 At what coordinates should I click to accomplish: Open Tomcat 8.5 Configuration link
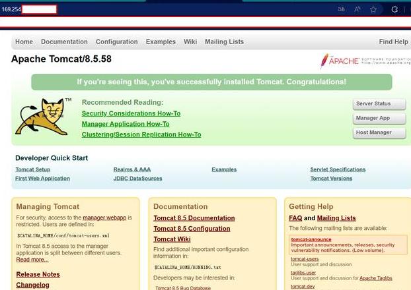pos(192,229)
